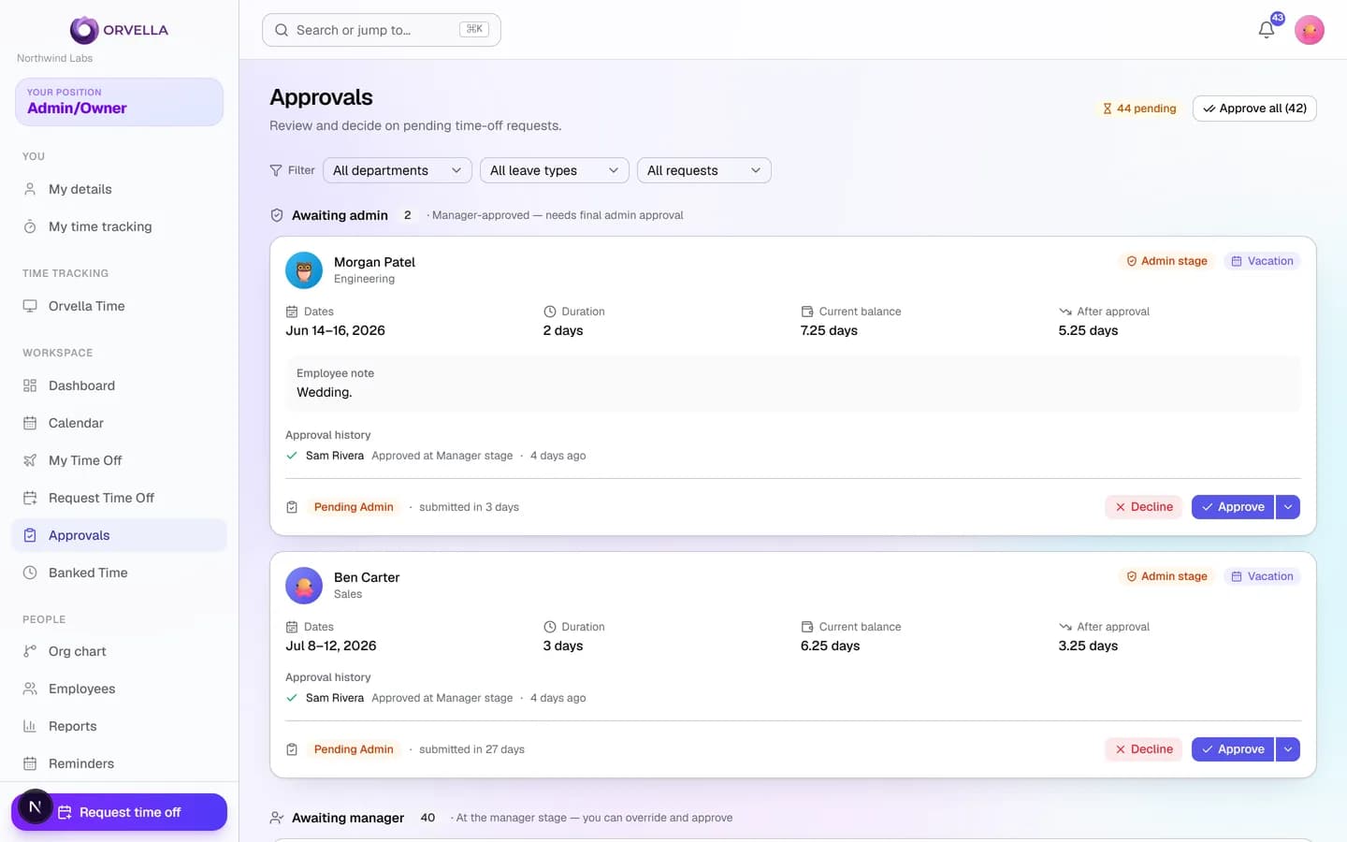Click Vacation tag on Morgan Patel's card

[x=1262, y=261]
